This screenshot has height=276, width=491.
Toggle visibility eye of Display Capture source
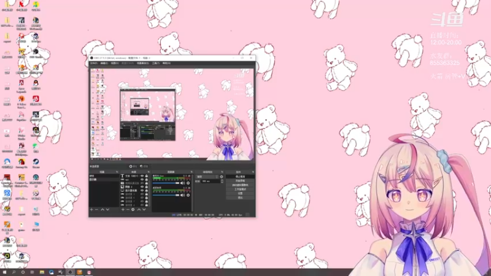pos(142,191)
